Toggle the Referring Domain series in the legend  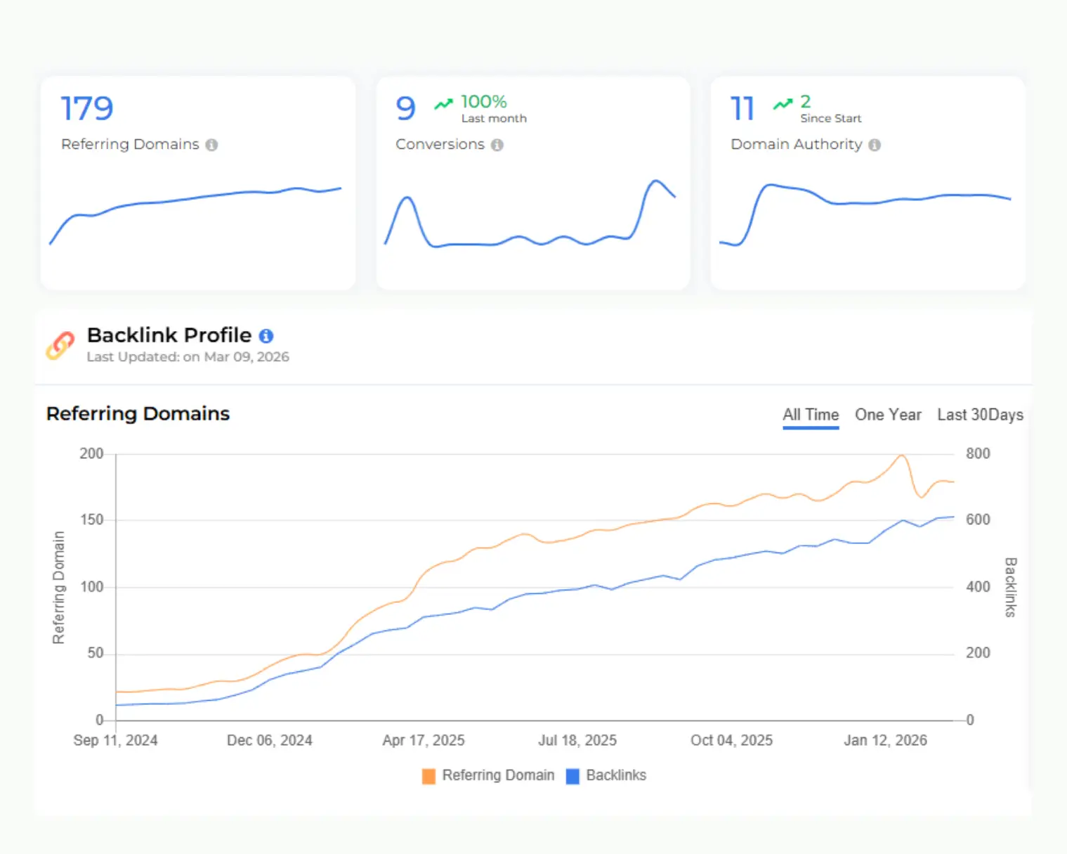[497, 775]
